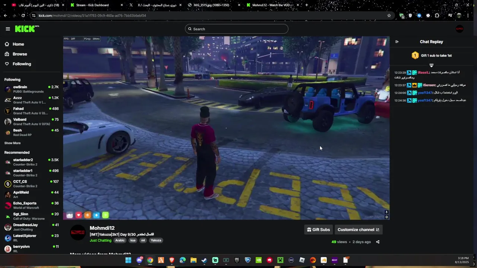Open NVIDIA app from the taskbar
477x268 pixels.
[259, 260]
